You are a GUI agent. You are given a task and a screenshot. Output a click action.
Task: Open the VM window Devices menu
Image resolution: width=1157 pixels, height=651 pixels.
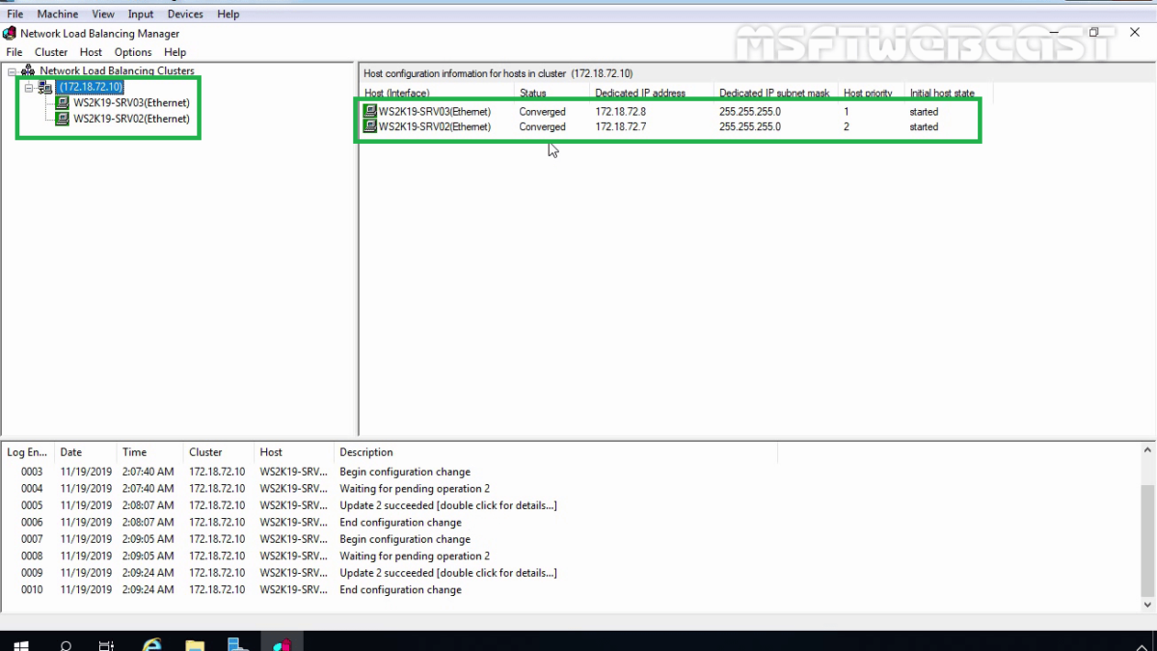click(185, 14)
